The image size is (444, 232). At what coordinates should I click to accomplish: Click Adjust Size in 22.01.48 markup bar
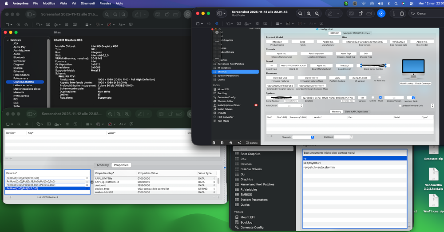point(266,24)
